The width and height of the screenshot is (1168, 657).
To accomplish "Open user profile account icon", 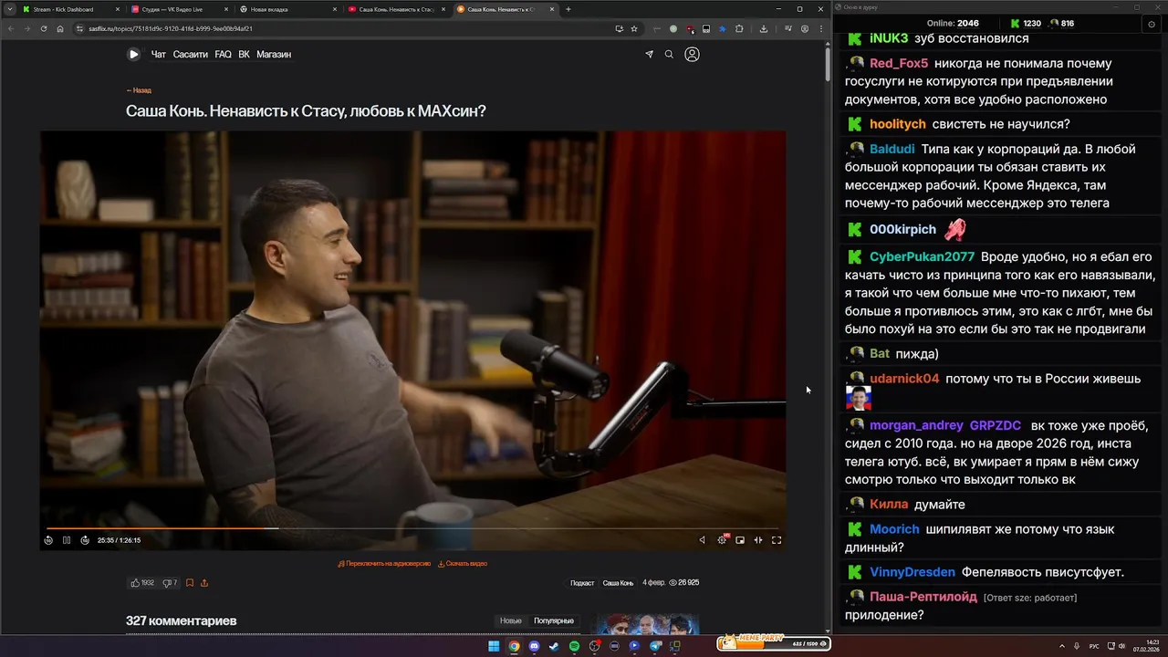I will tap(692, 54).
